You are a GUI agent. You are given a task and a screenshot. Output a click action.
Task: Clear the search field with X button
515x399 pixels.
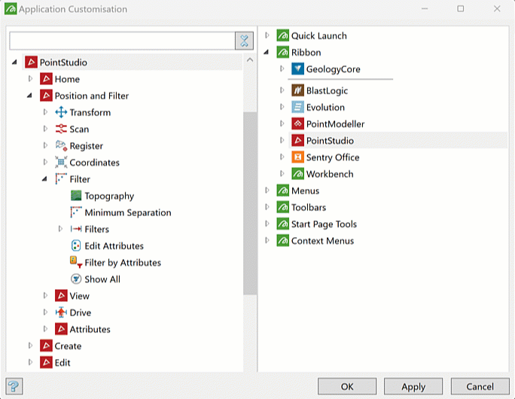coord(244,41)
